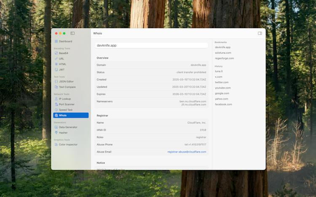Select Base64 in the sidebar

tap(71, 53)
